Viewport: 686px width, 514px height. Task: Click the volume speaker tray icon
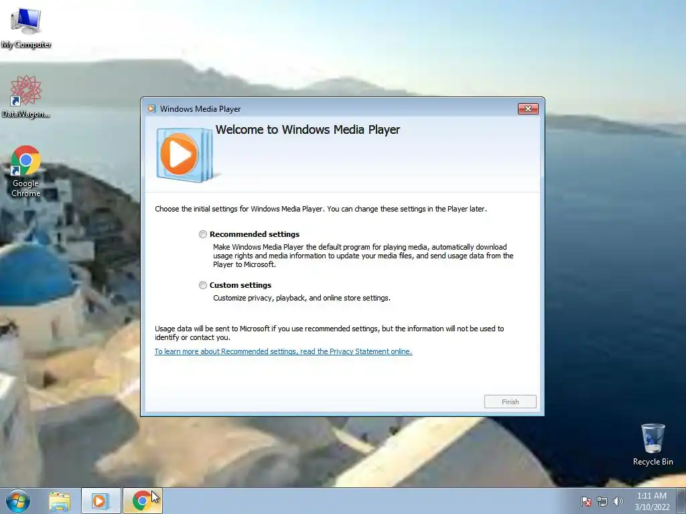618,501
